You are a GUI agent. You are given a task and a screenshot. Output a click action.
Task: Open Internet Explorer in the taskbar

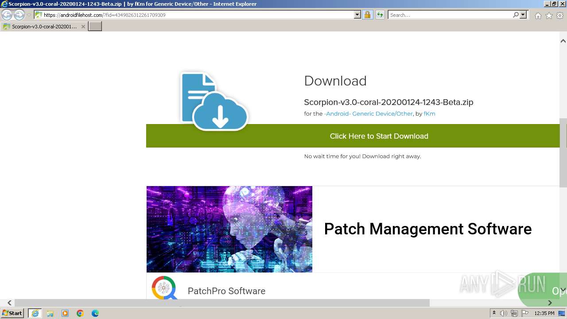(35, 313)
